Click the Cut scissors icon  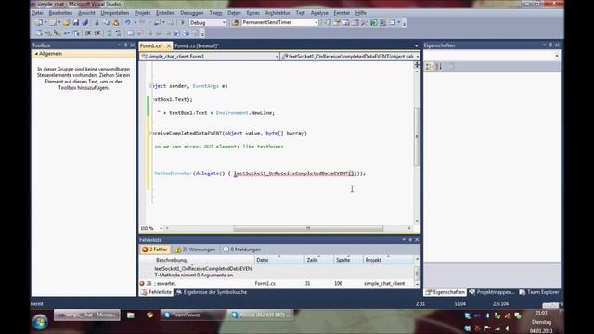[97, 22]
